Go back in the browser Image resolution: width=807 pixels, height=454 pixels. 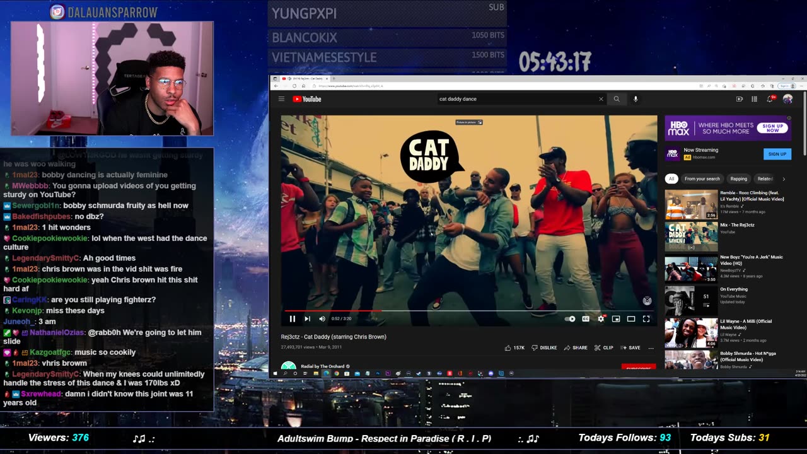[x=276, y=86]
